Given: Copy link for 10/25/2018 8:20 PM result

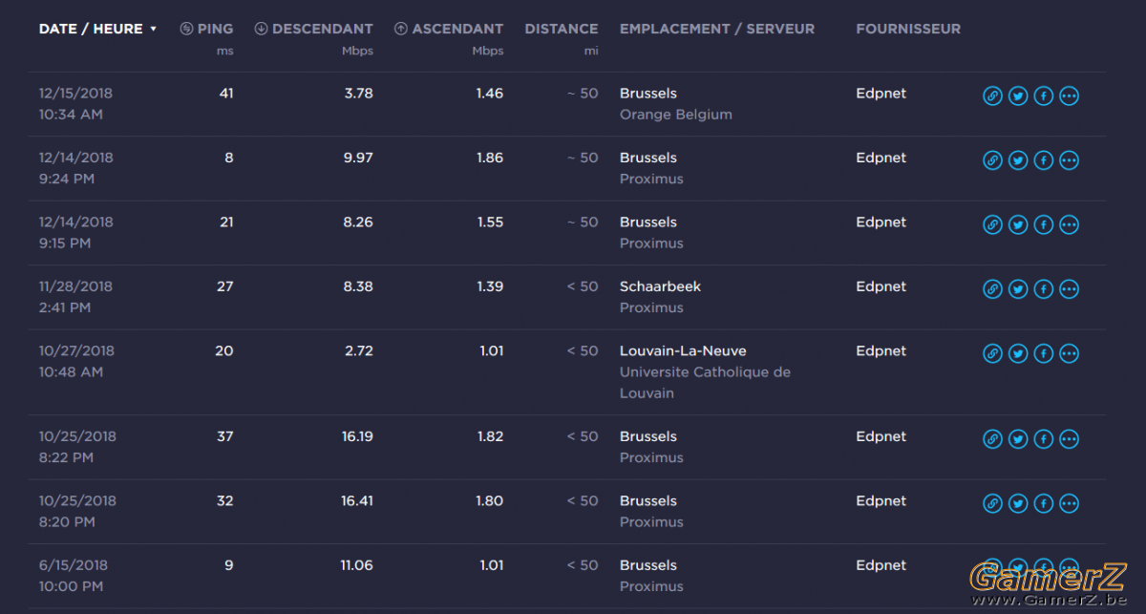Looking at the screenshot, I should [993, 504].
